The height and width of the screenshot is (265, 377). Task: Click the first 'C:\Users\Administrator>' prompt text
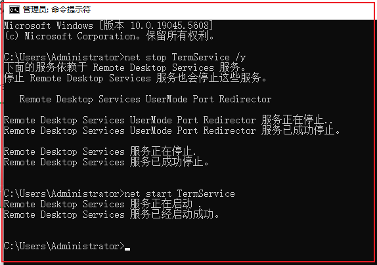(x=64, y=57)
